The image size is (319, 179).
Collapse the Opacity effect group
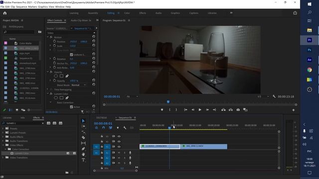click(48, 72)
